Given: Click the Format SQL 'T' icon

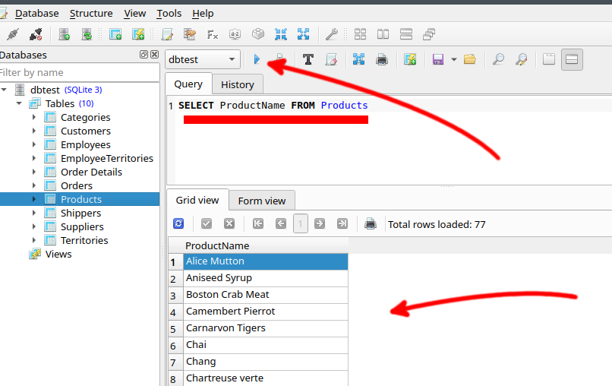Looking at the screenshot, I should (308, 59).
